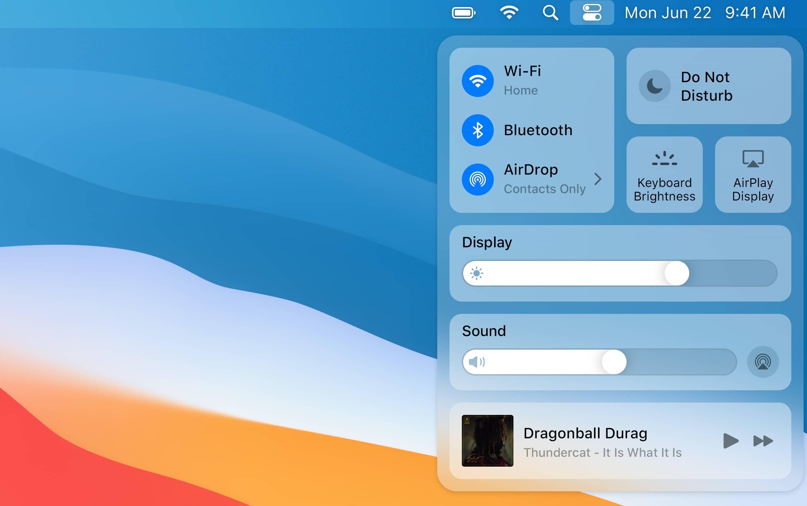Click the battery icon in menu bar
807x506 pixels.
[x=463, y=13]
